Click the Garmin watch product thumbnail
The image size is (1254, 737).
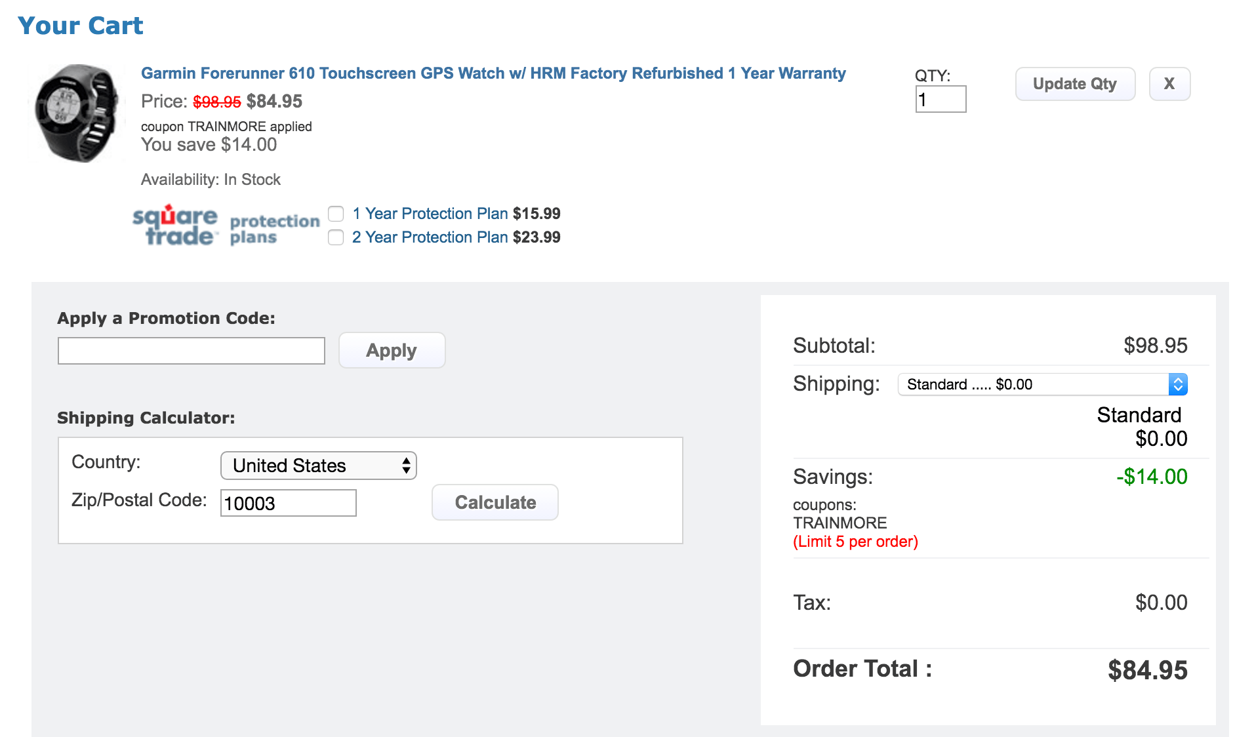pos(77,113)
